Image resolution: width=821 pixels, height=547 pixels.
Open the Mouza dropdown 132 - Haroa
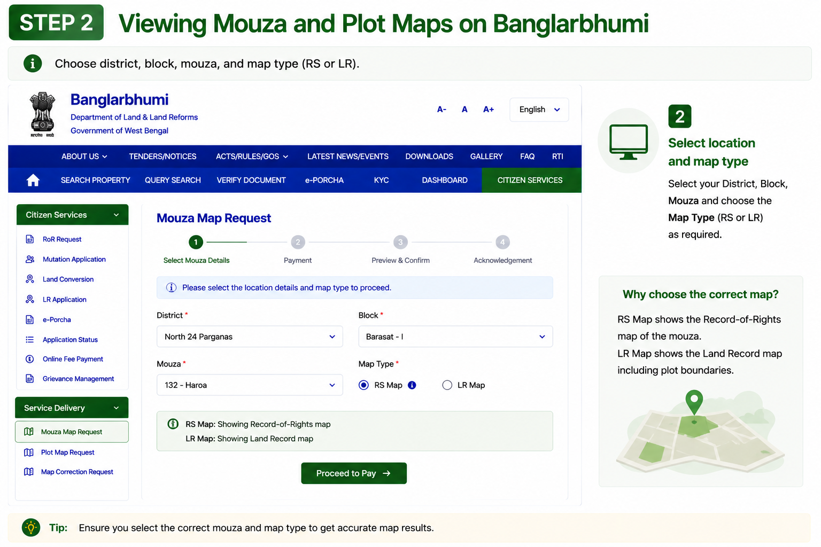tap(250, 385)
